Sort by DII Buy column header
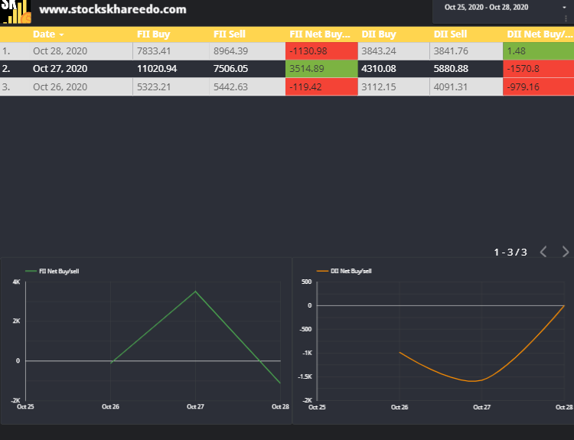Image resolution: width=574 pixels, height=440 pixels. coord(379,34)
